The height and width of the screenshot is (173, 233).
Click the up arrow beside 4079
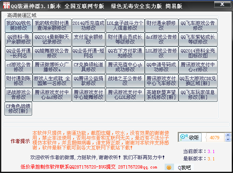[228, 135]
